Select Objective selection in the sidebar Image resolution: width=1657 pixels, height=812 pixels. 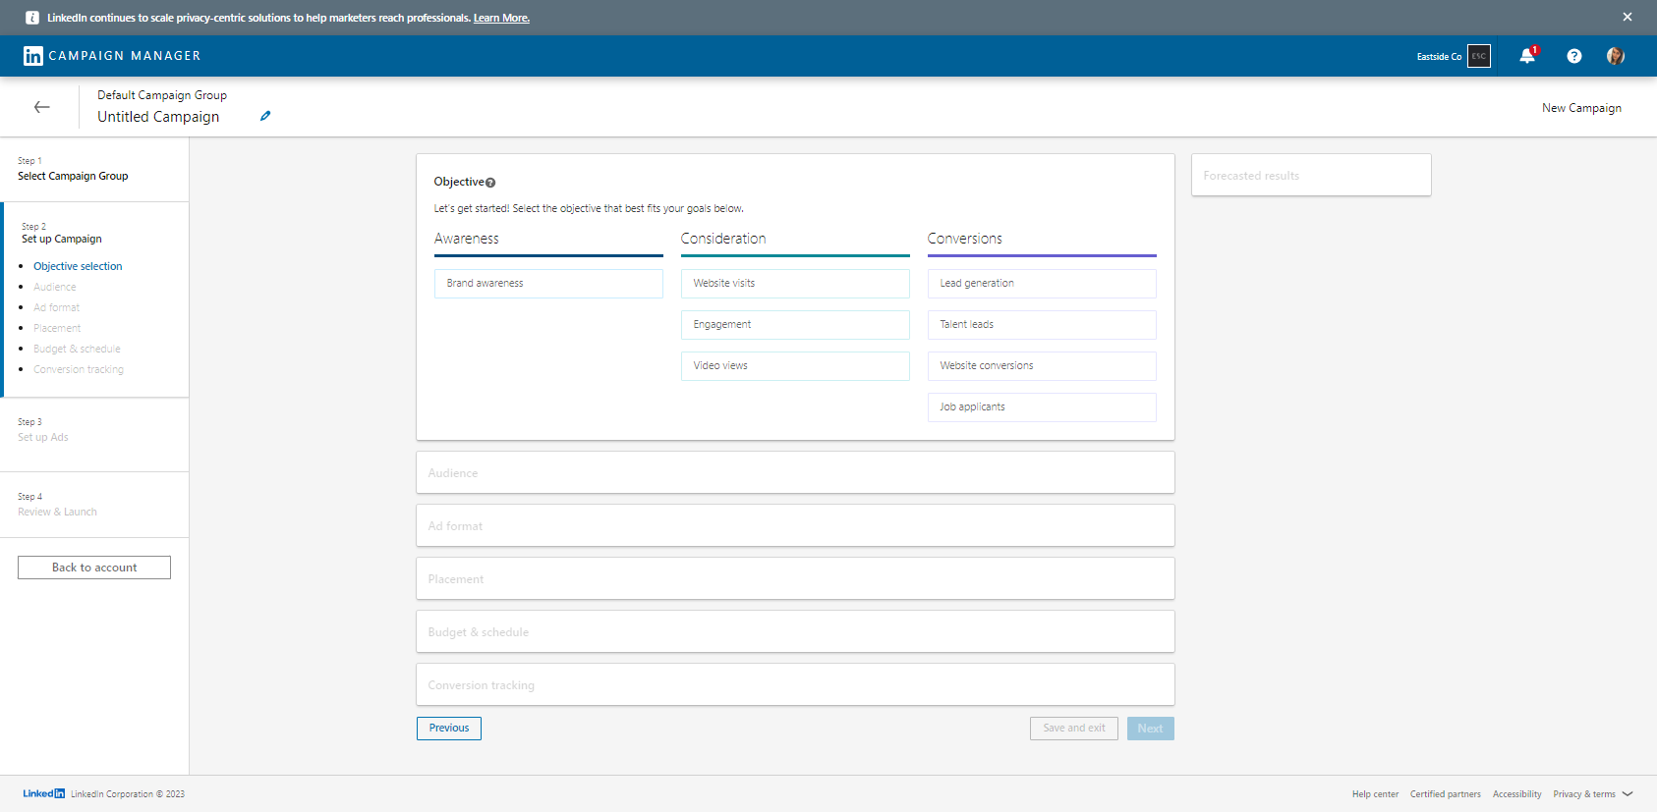click(78, 266)
